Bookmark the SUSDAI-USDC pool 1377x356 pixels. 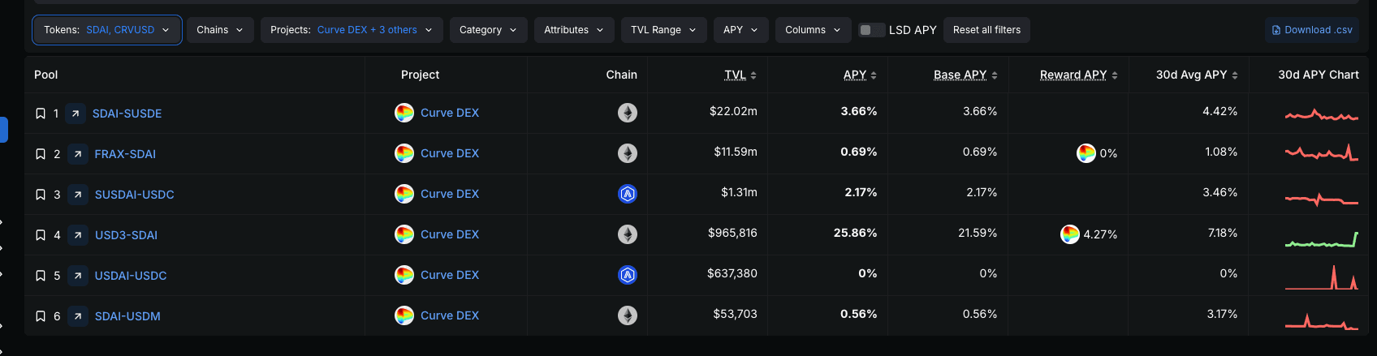41,195
